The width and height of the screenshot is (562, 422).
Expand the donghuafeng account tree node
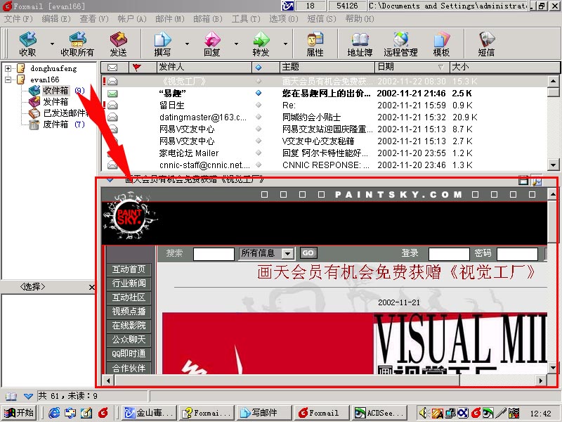tap(8, 69)
